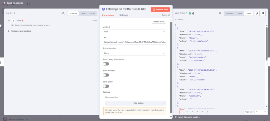
Task: Search the output panel data
Action: click(220, 13)
